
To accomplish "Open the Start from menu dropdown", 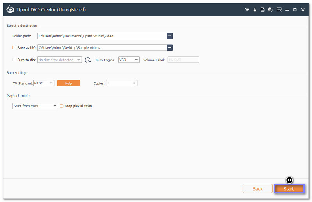I will [35, 106].
